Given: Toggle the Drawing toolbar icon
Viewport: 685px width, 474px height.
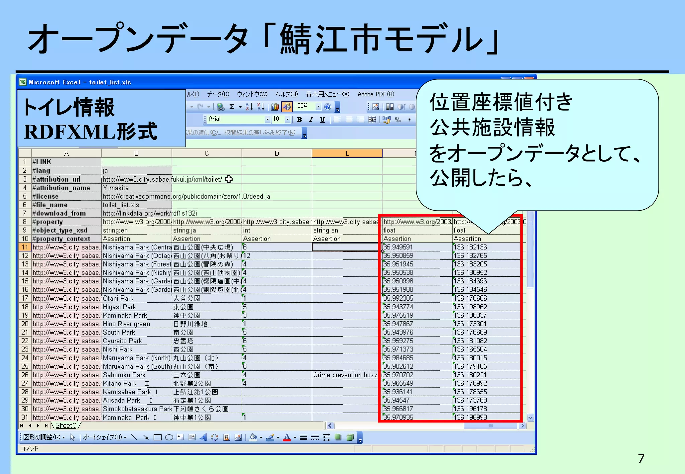Looking at the screenshot, I should (x=286, y=107).
